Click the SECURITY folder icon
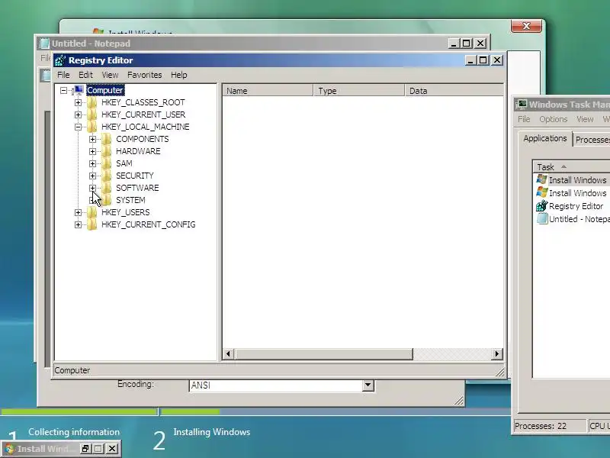Viewport: 610px width, 458px height. (x=107, y=176)
